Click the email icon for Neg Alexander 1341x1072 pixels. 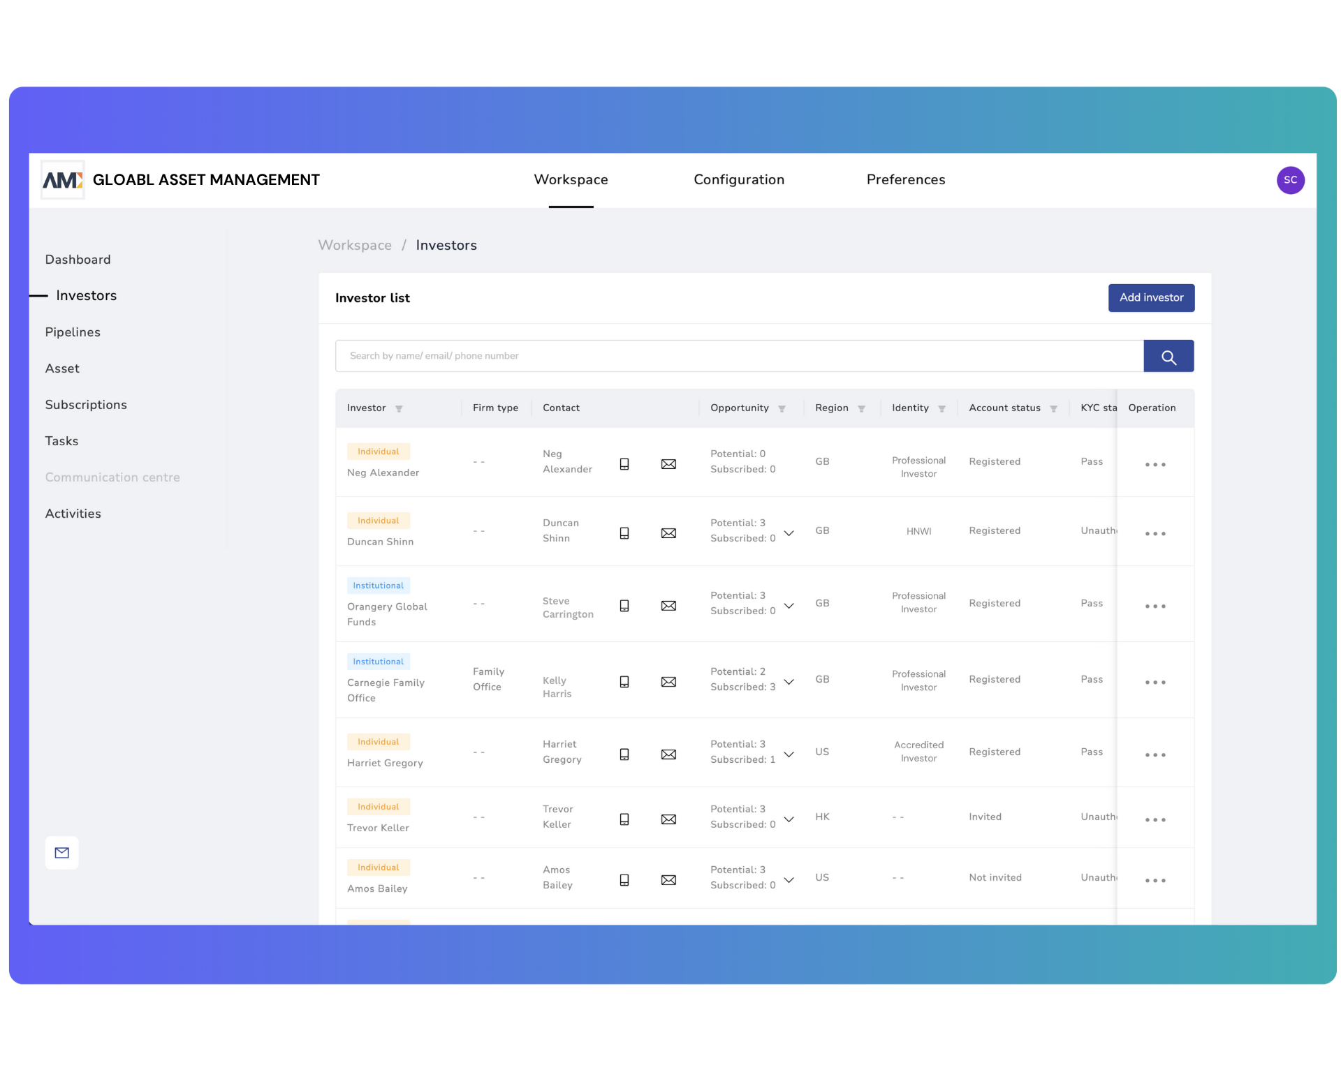[x=668, y=464]
